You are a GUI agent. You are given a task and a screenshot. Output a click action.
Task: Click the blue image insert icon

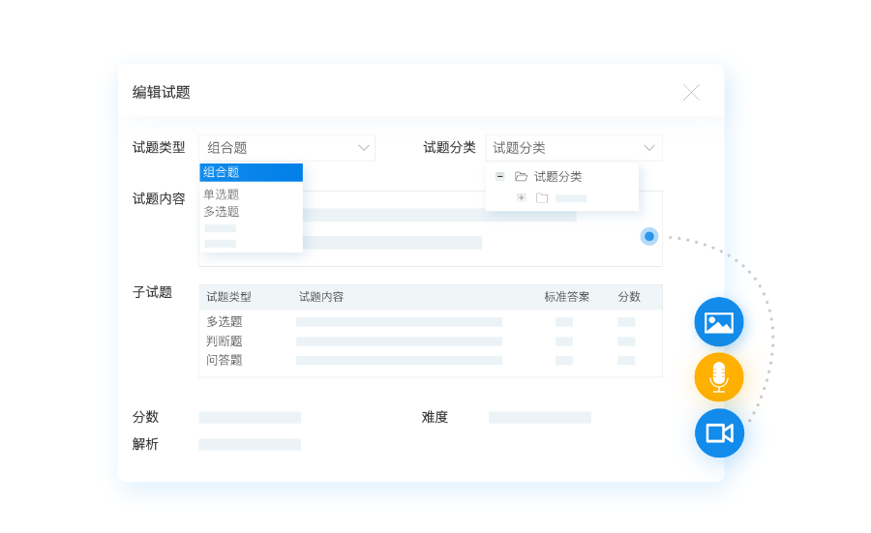[x=718, y=322]
